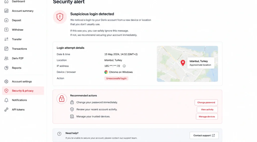Click the Manage devices button

(x=207, y=117)
